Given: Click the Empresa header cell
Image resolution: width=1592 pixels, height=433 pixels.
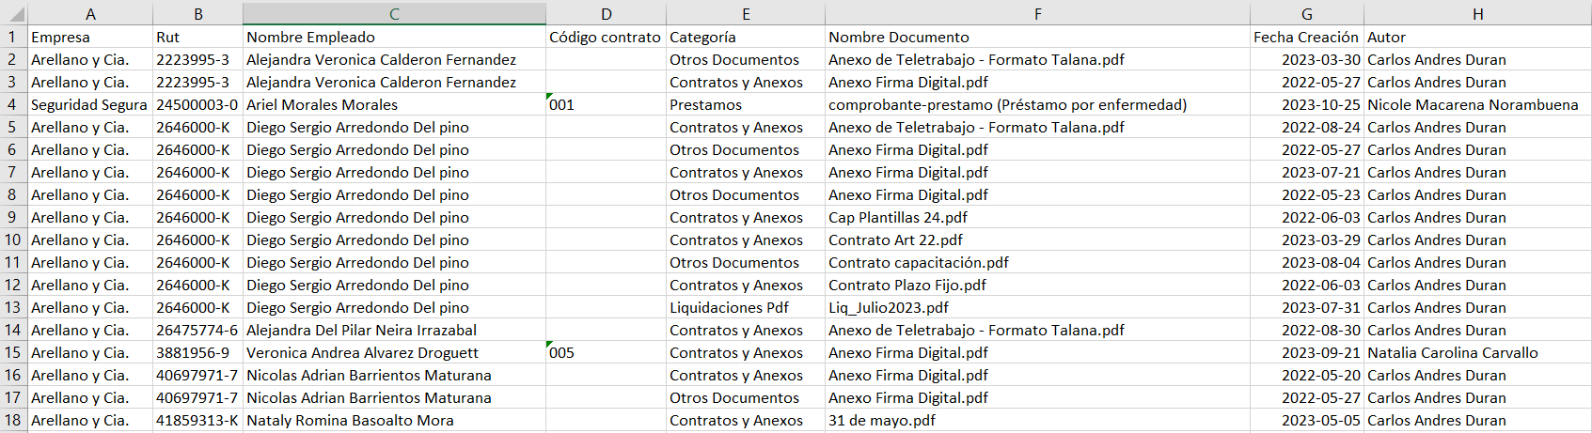Looking at the screenshot, I should (x=90, y=37).
